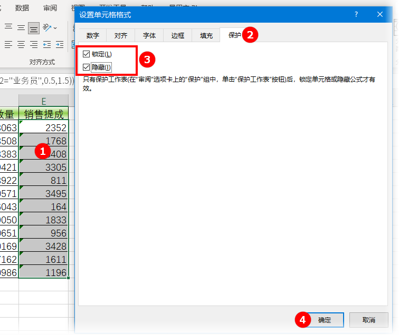Select cell with value 3428

tap(43, 245)
